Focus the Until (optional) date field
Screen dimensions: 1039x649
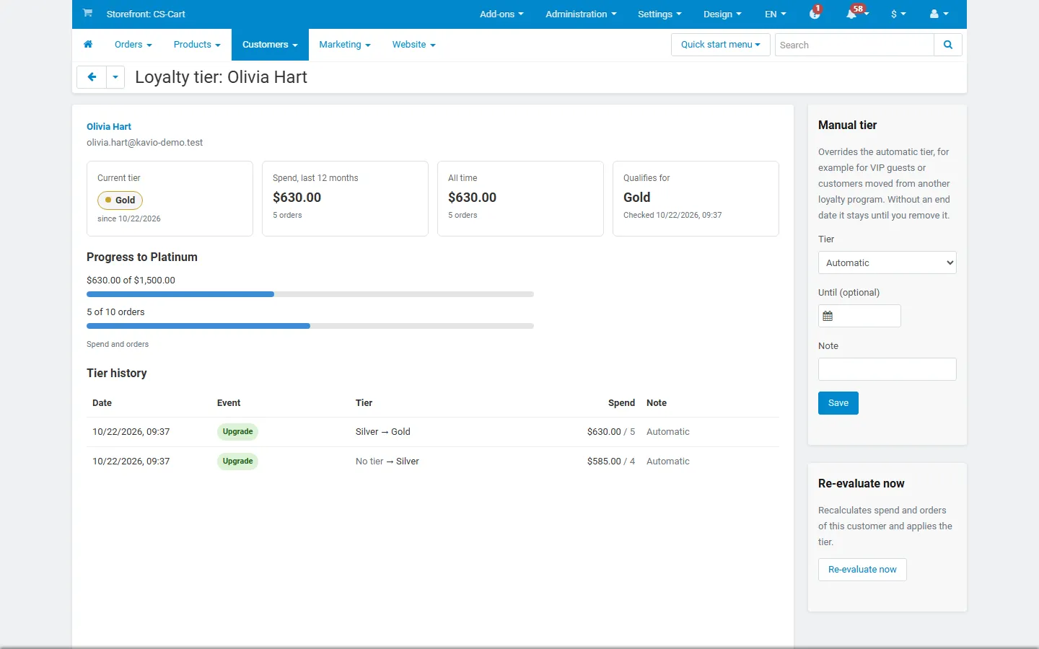[x=860, y=316]
